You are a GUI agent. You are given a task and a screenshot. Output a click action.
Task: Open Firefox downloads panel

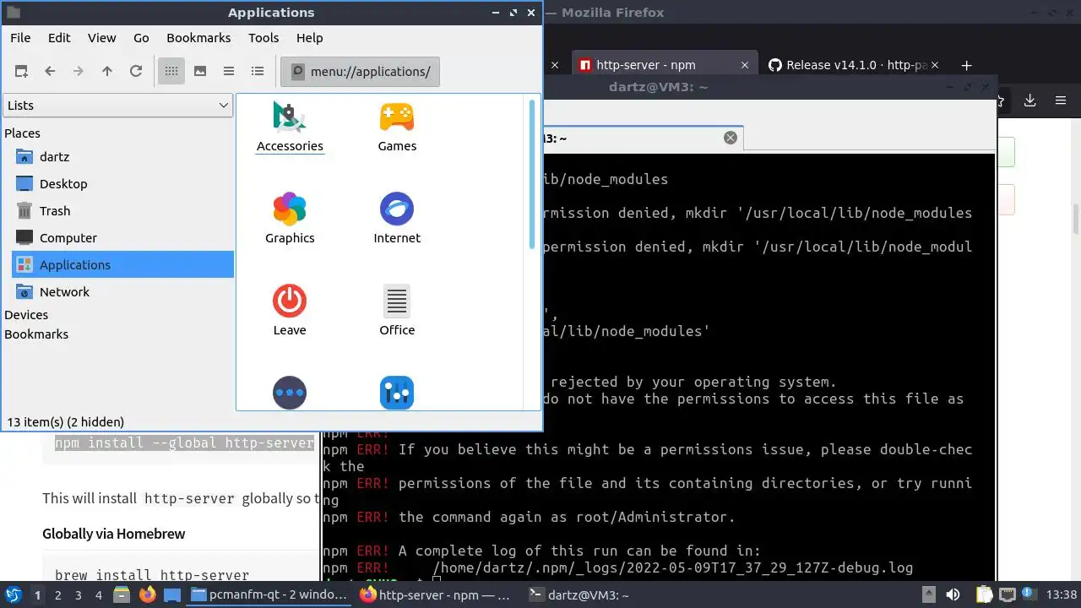1029,100
